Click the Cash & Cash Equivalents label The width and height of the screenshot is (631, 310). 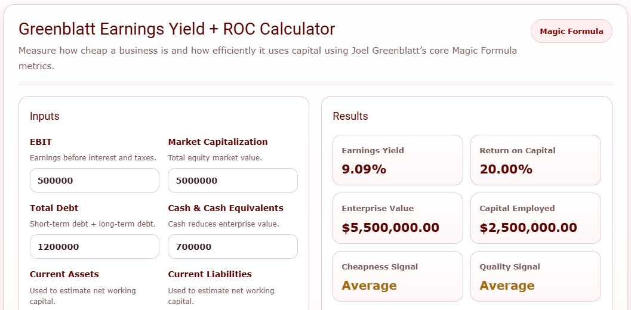(226, 208)
